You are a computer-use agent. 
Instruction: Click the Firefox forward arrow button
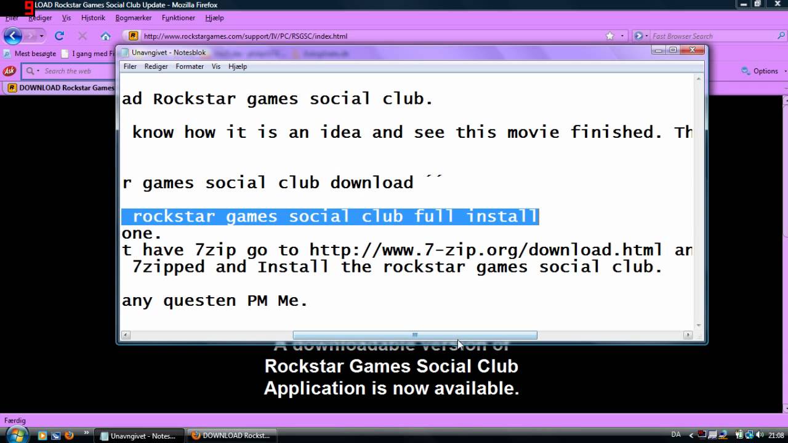(x=30, y=36)
